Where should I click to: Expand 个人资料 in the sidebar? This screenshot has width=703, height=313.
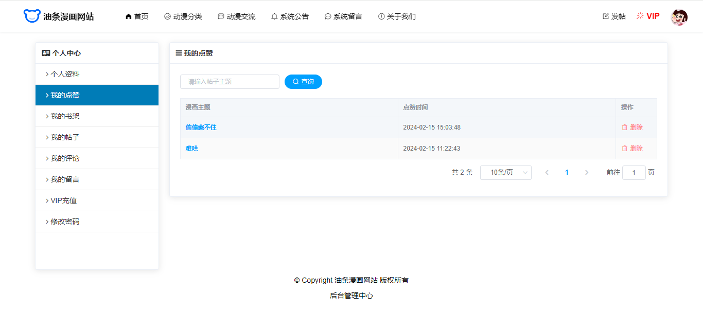tap(65, 74)
